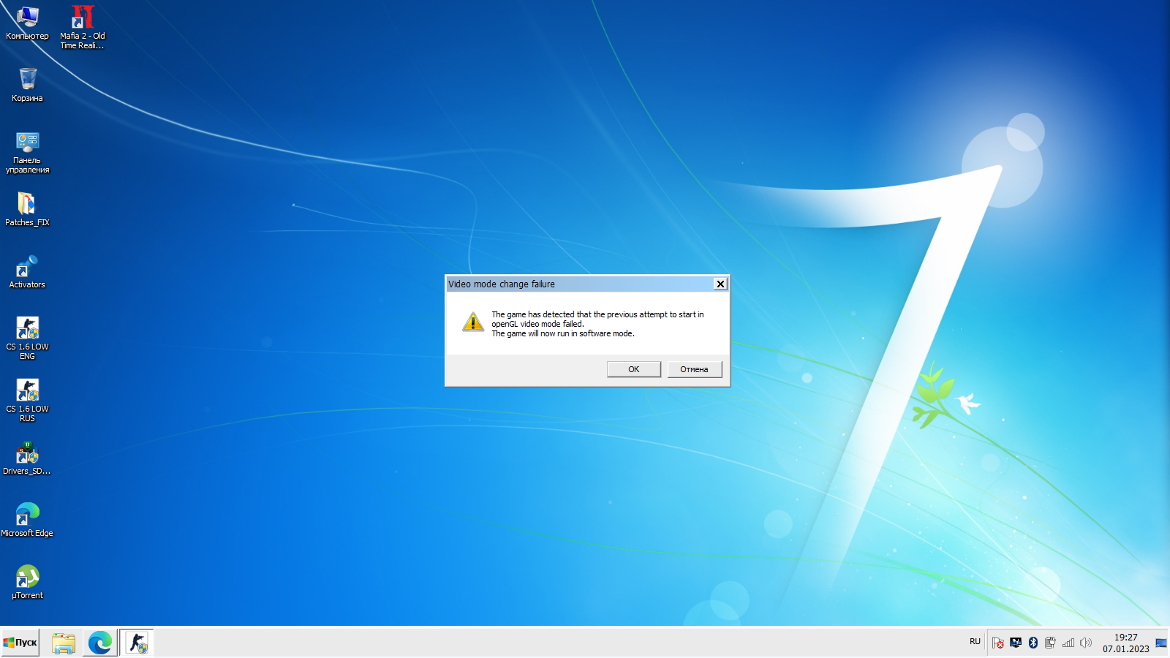This screenshot has width=1170, height=658.
Task: Click Отмена in the failure dialog
Action: click(694, 369)
